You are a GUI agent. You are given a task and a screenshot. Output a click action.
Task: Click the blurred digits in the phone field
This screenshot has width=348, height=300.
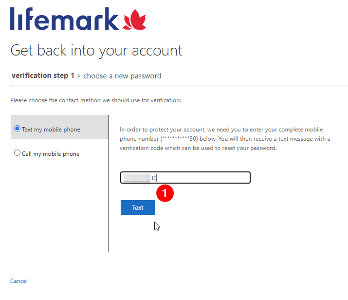(137, 178)
